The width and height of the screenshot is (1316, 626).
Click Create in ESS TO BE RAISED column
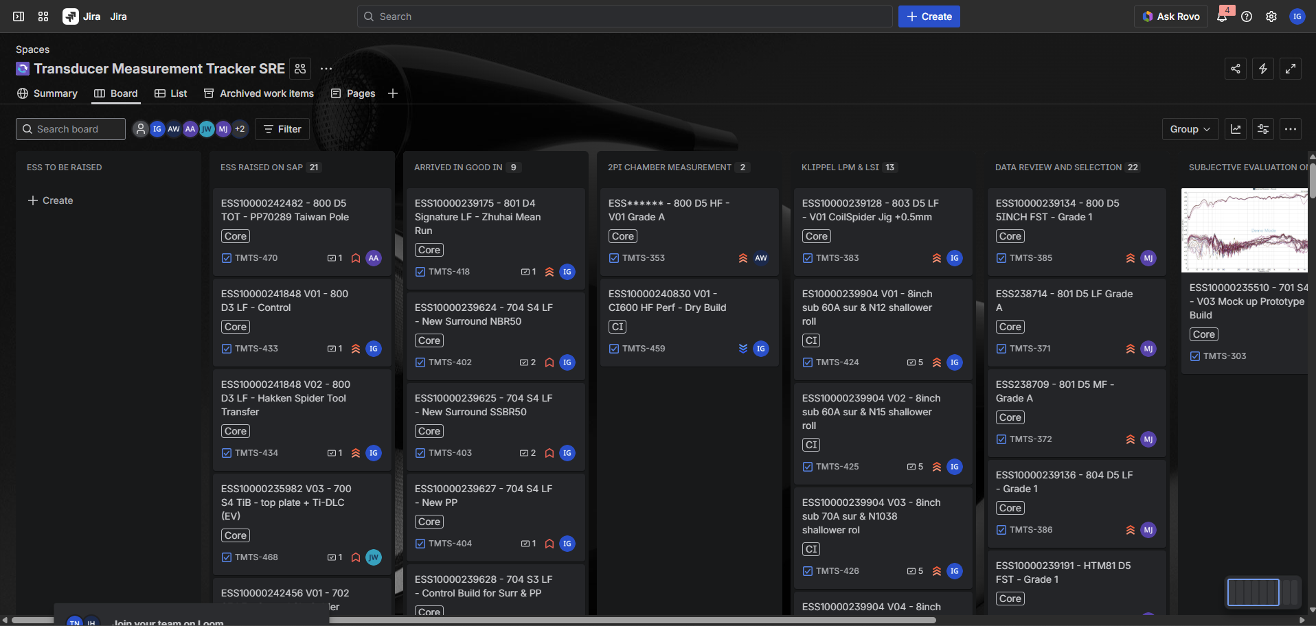point(50,200)
